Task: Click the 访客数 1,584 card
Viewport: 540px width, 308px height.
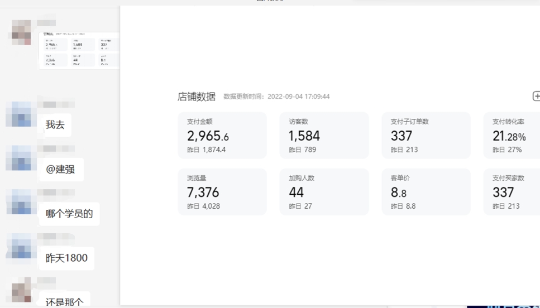Action: [x=324, y=136]
